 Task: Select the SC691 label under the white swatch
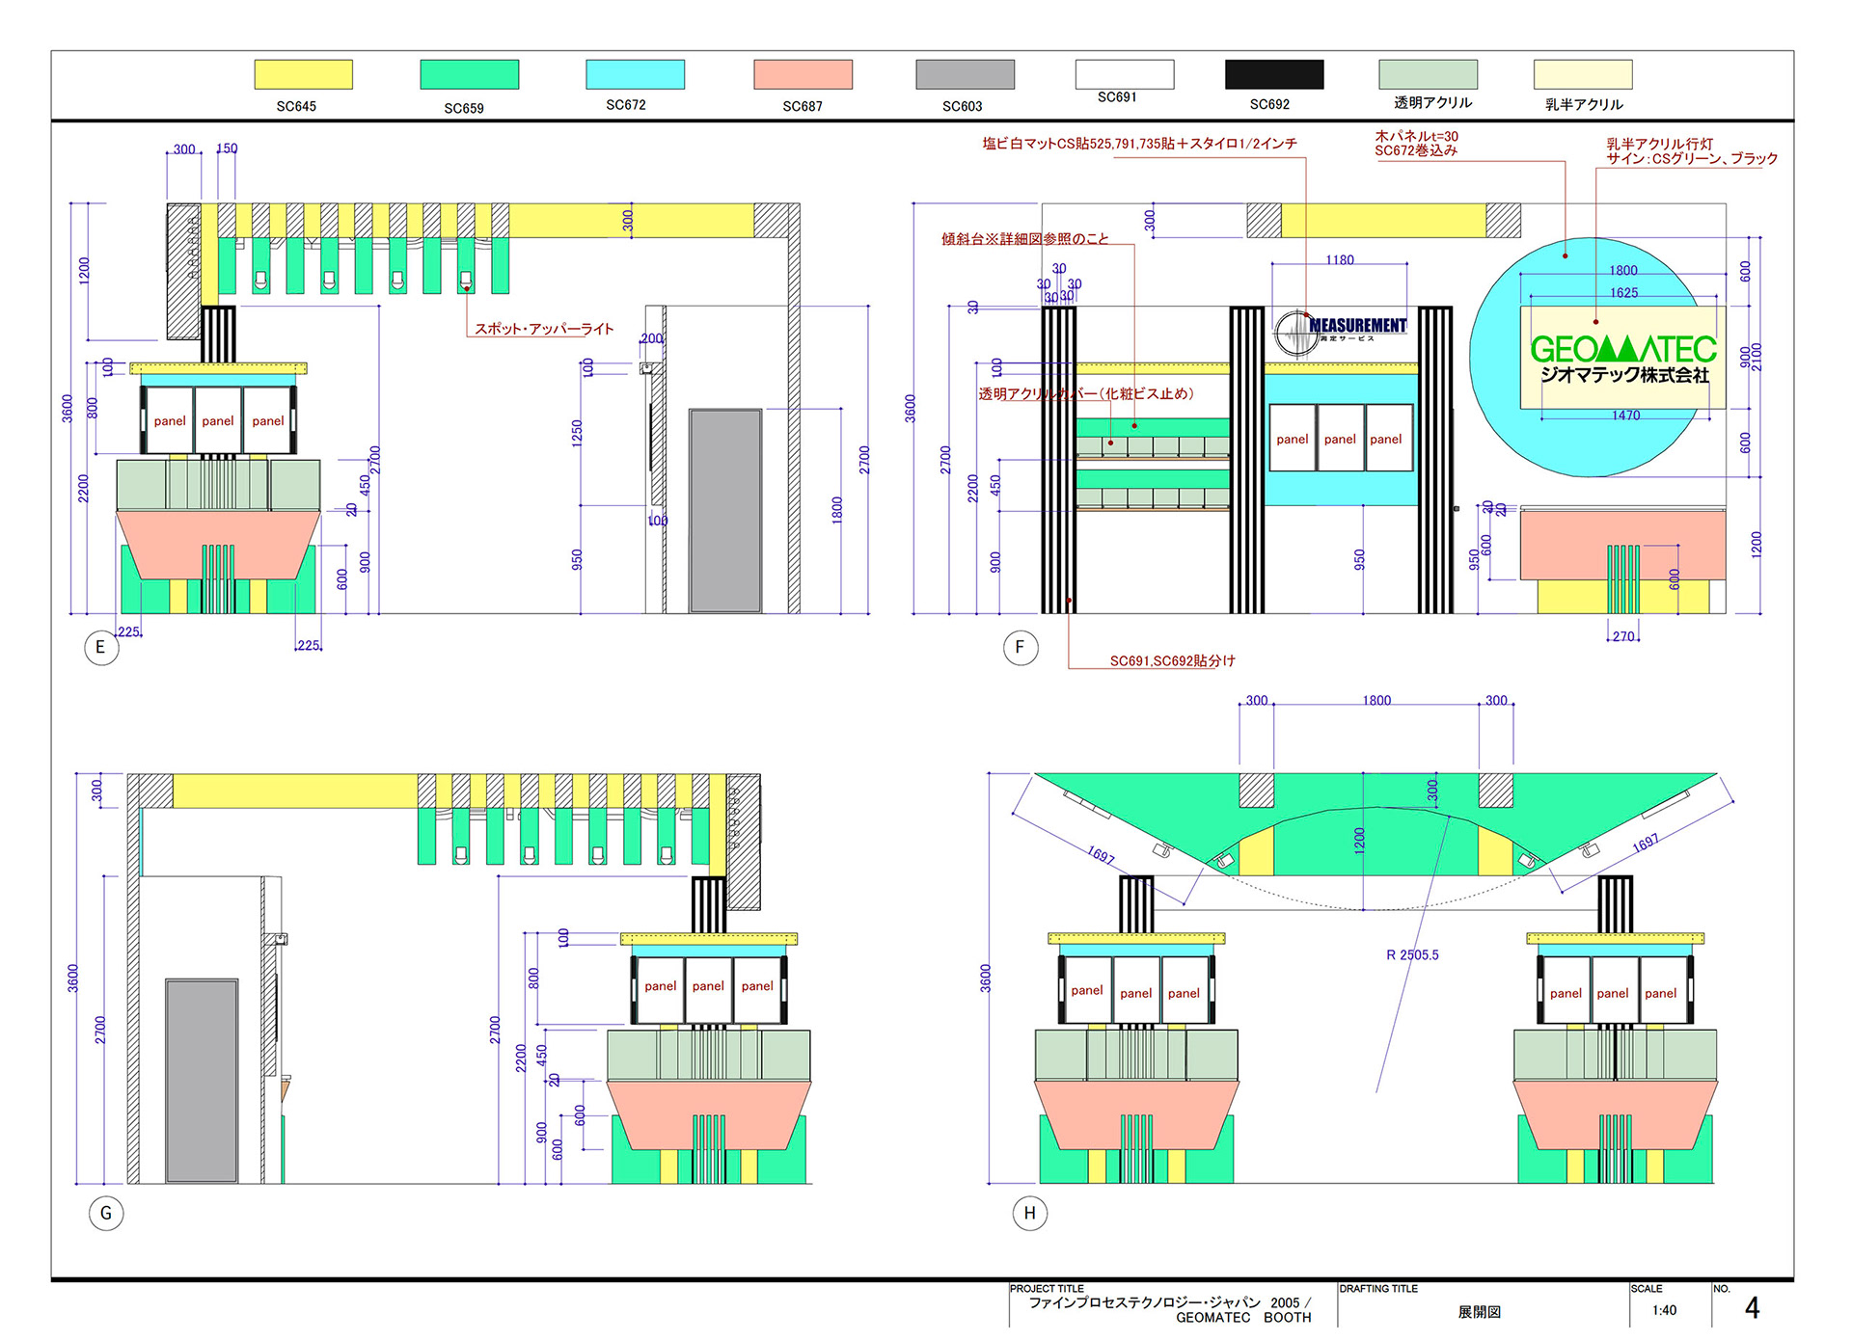pos(1117,97)
